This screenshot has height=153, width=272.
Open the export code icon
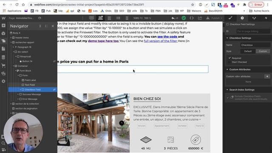pyautogui.click(x=192, y=18)
